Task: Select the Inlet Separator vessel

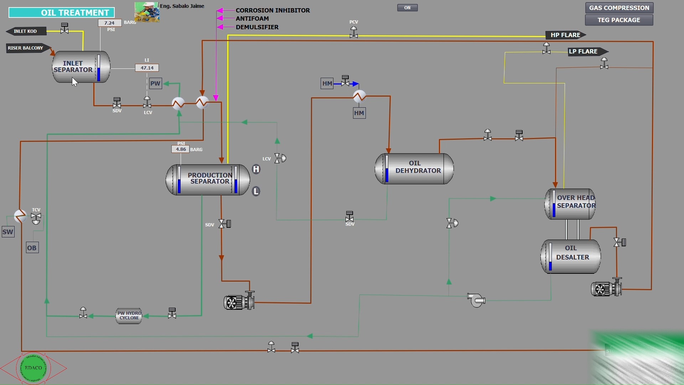Action: [x=81, y=67]
